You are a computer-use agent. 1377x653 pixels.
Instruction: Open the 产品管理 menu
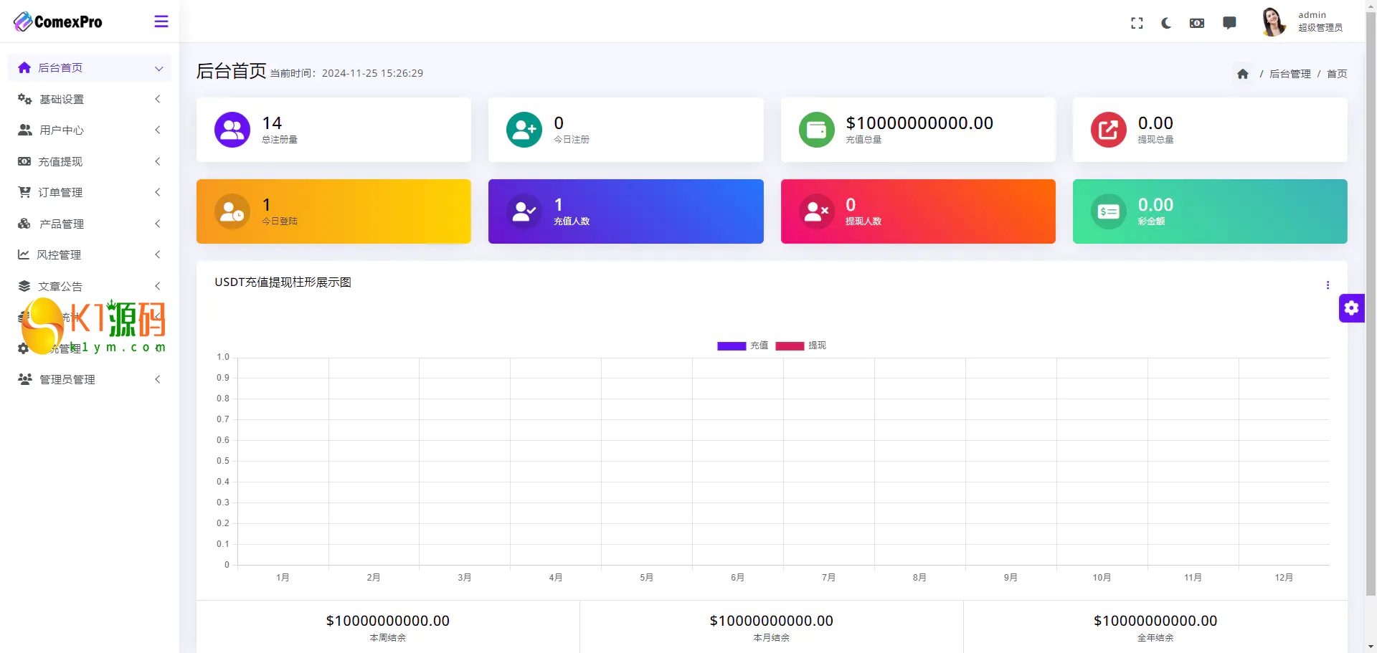90,224
